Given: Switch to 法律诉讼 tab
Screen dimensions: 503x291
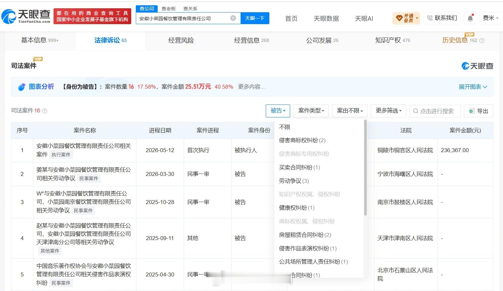Looking at the screenshot, I should click(110, 40).
